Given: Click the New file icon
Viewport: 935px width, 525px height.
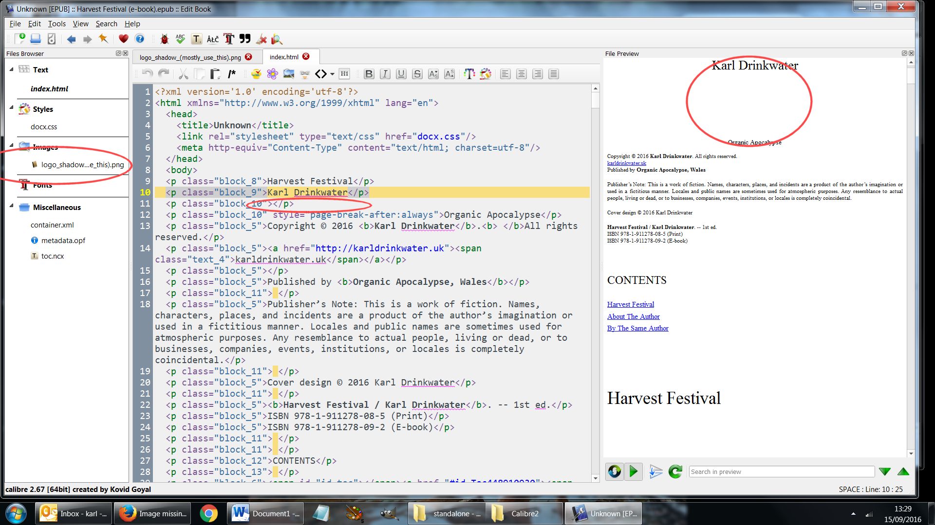Looking at the screenshot, I should [x=20, y=39].
